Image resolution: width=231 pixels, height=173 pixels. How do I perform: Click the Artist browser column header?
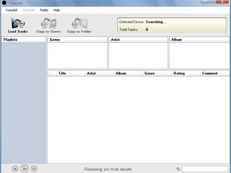tap(138, 40)
